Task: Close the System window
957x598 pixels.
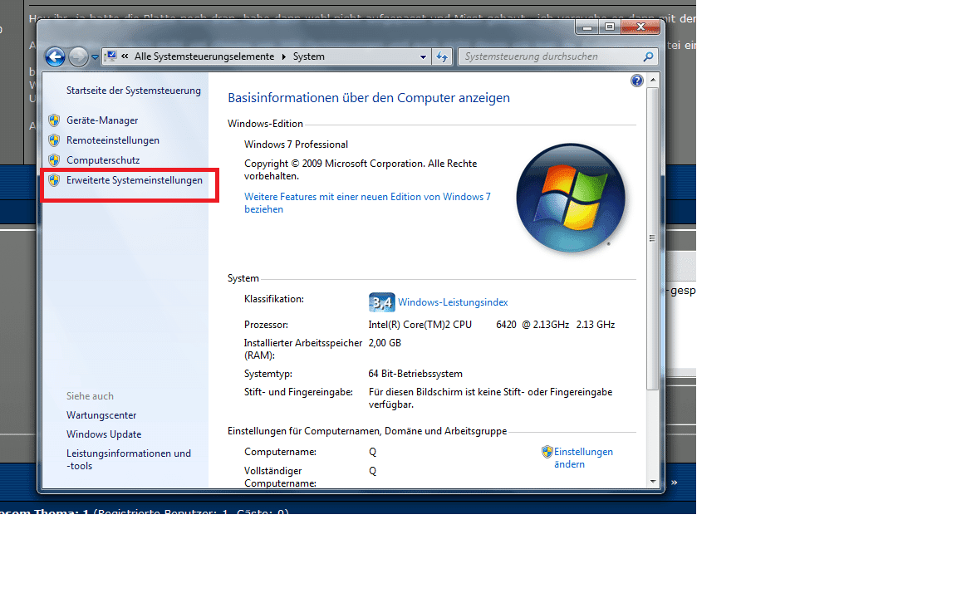Action: pos(640,27)
